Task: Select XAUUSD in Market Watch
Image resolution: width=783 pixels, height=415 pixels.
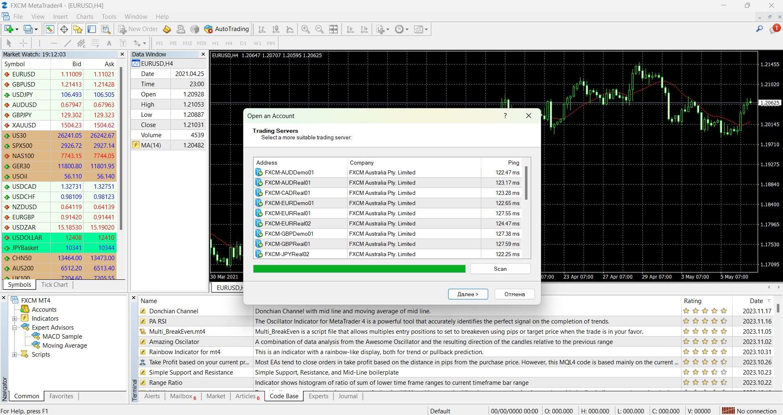Action: click(x=60, y=125)
